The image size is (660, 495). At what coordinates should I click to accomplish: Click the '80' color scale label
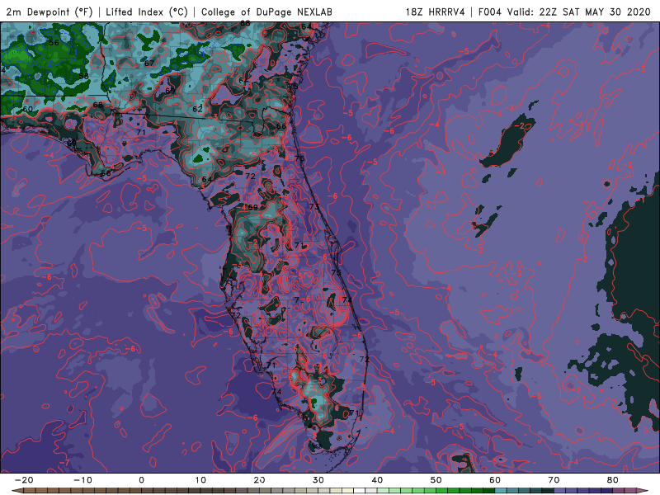[x=613, y=480]
